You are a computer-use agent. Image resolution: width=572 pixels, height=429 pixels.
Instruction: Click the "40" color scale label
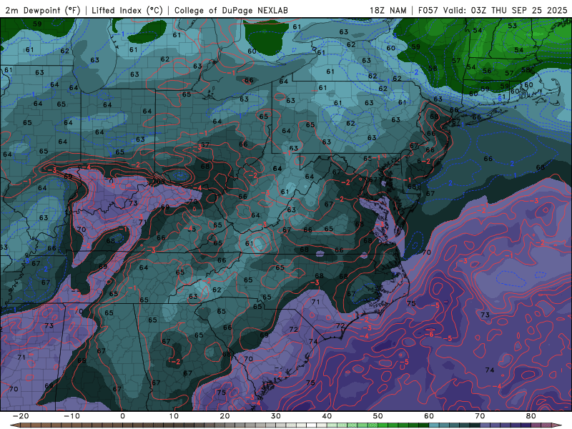[327, 416]
